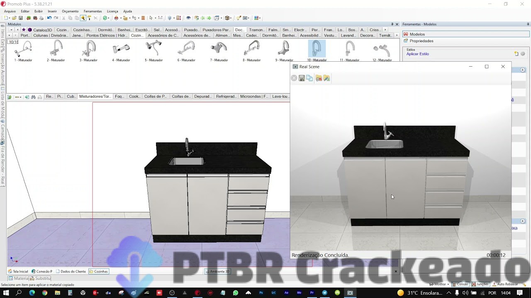This screenshot has height=298, width=531.
Task: Open the Editar menu
Action: pos(25,11)
